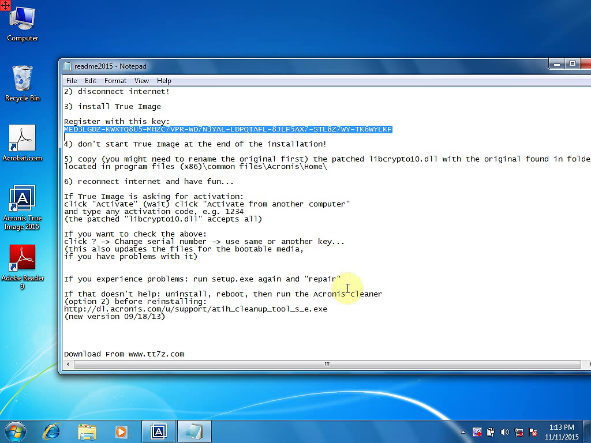The width and height of the screenshot is (591, 443).
Task: Click the line "Register with this key:"
Action: click(x=117, y=122)
